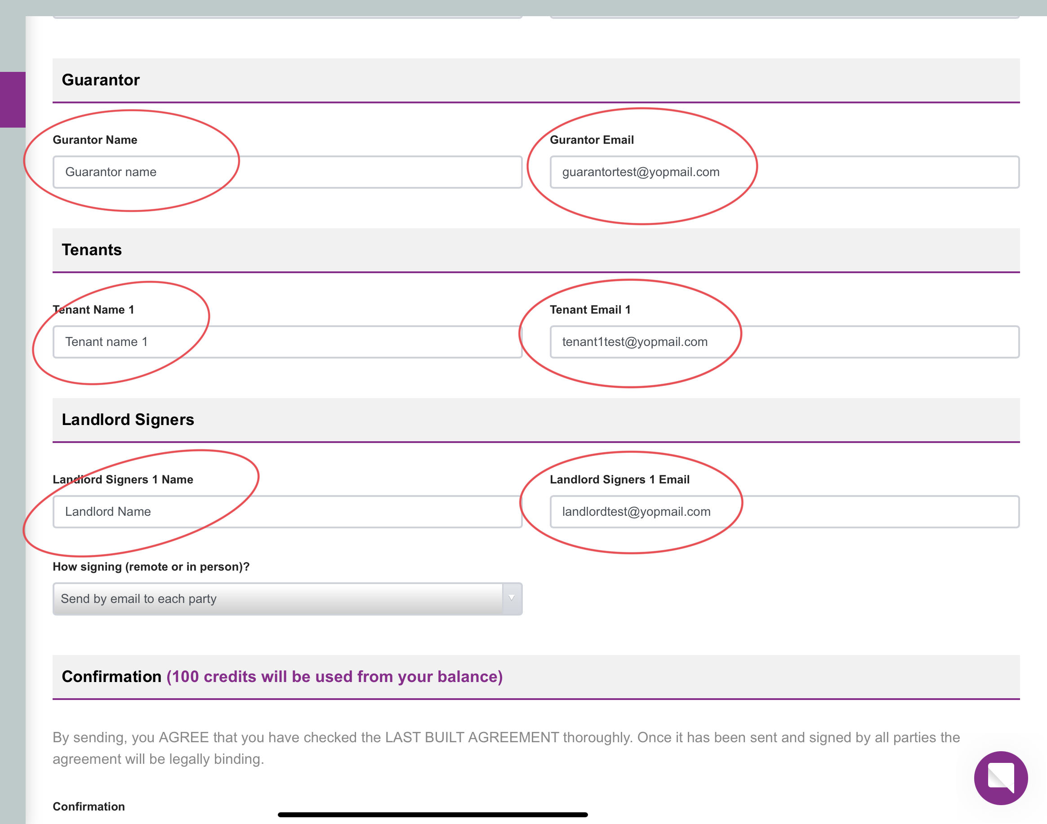The width and height of the screenshot is (1047, 824).
Task: Click the purple sidebar tab on left edge
Action: click(13, 99)
